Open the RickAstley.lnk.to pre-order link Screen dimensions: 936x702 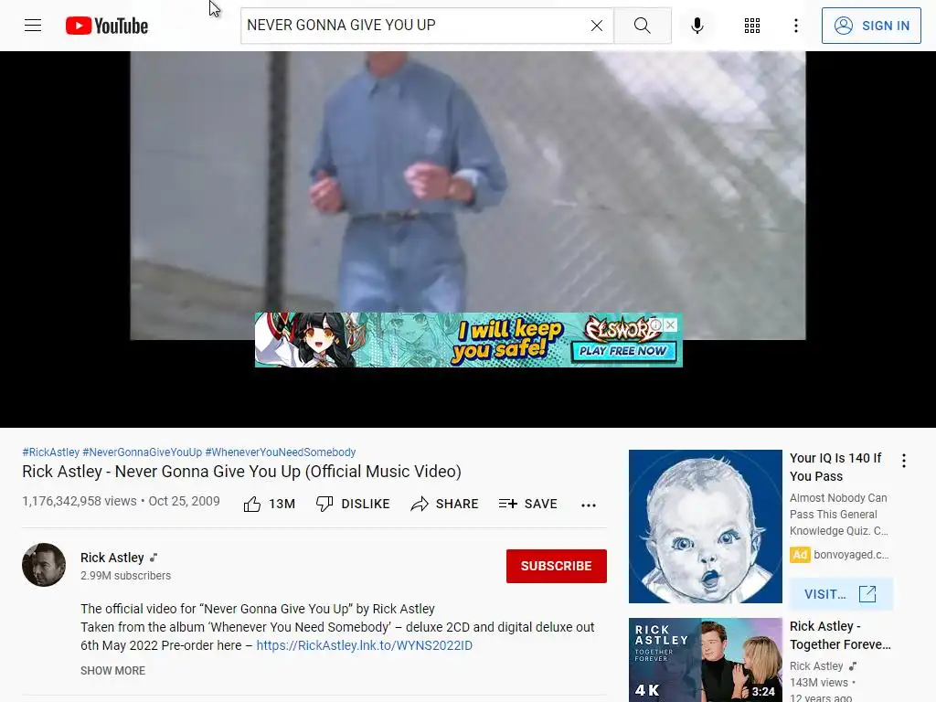tap(364, 645)
